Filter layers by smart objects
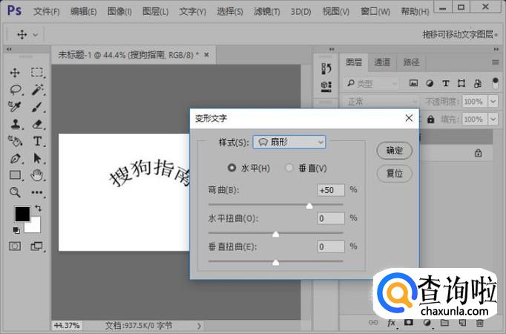The image size is (506, 334). (x=478, y=83)
